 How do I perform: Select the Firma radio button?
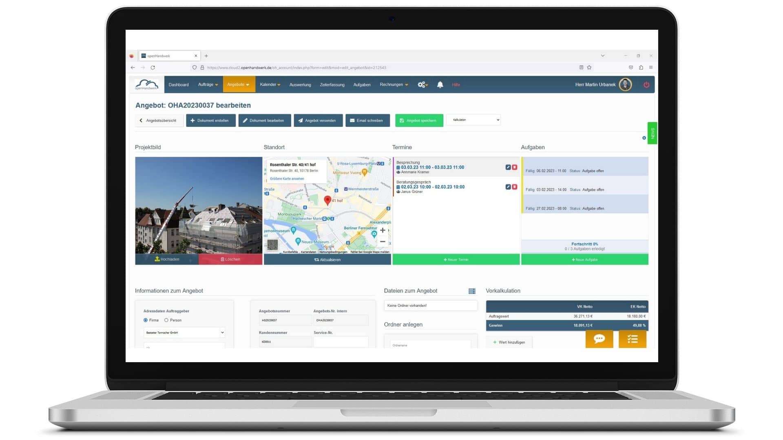146,320
